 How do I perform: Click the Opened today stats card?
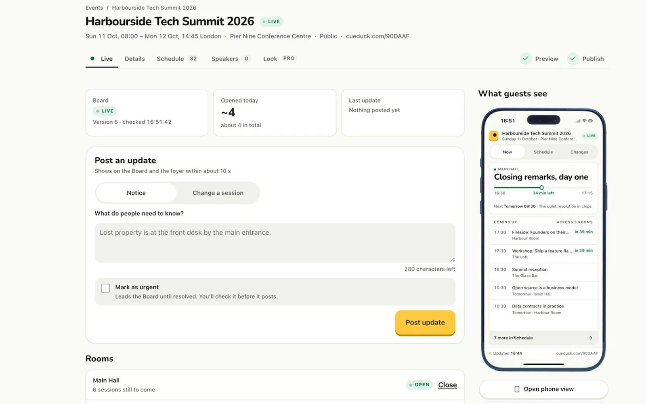[275, 113]
